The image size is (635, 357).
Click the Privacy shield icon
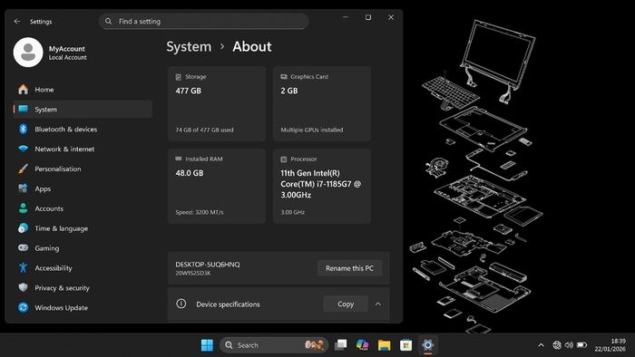(x=23, y=287)
